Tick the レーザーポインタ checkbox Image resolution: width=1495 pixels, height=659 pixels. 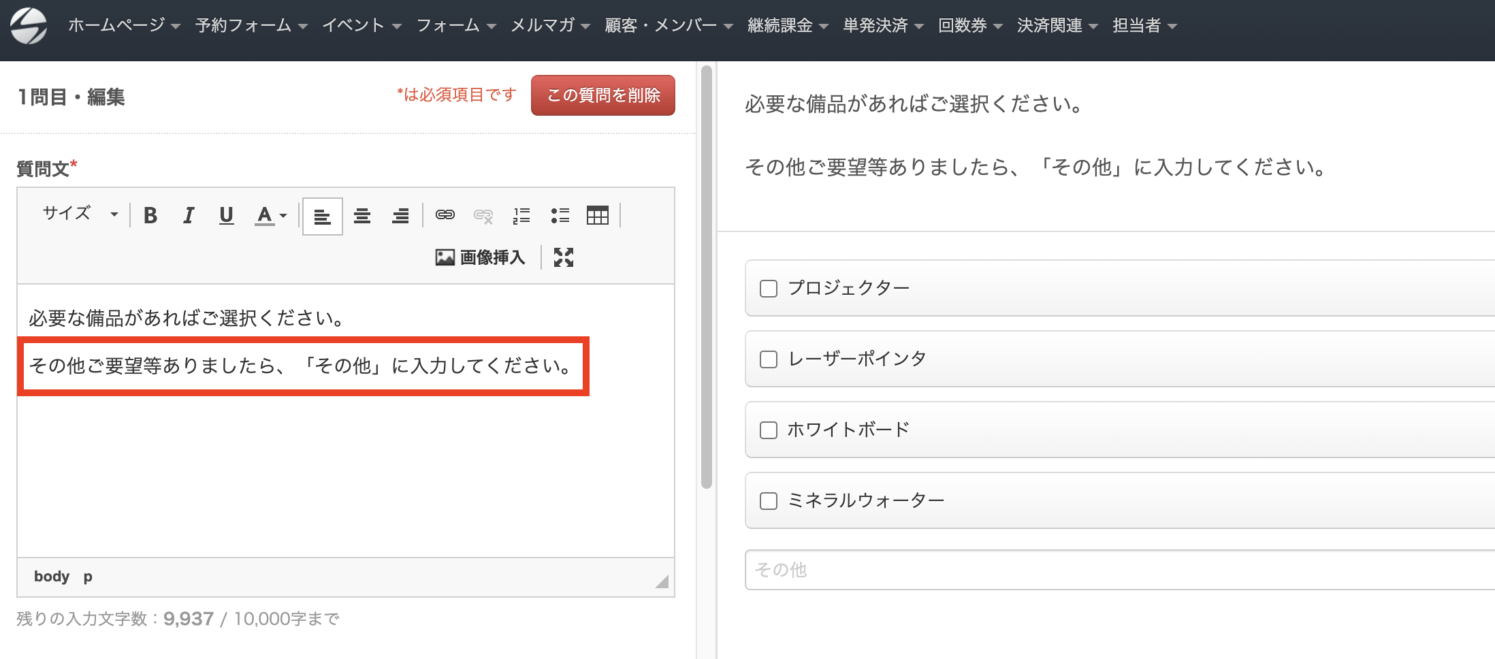point(769,359)
